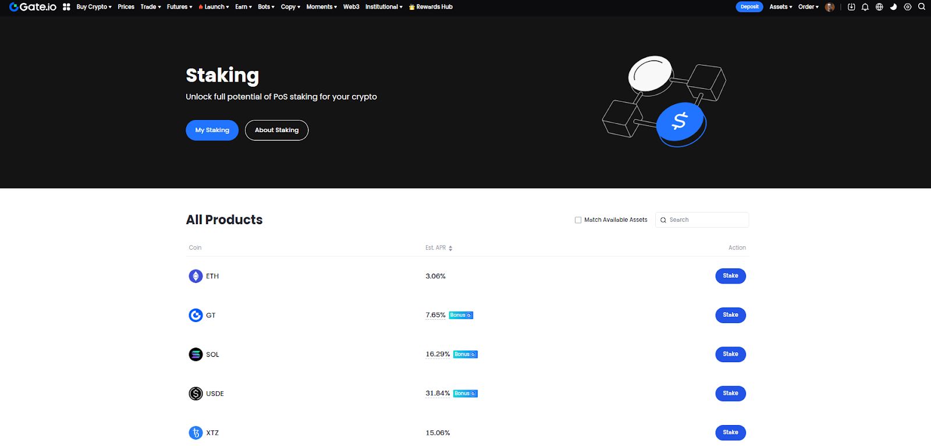Click the app download icon
The width and height of the screenshot is (931, 446).
pyautogui.click(x=851, y=7)
